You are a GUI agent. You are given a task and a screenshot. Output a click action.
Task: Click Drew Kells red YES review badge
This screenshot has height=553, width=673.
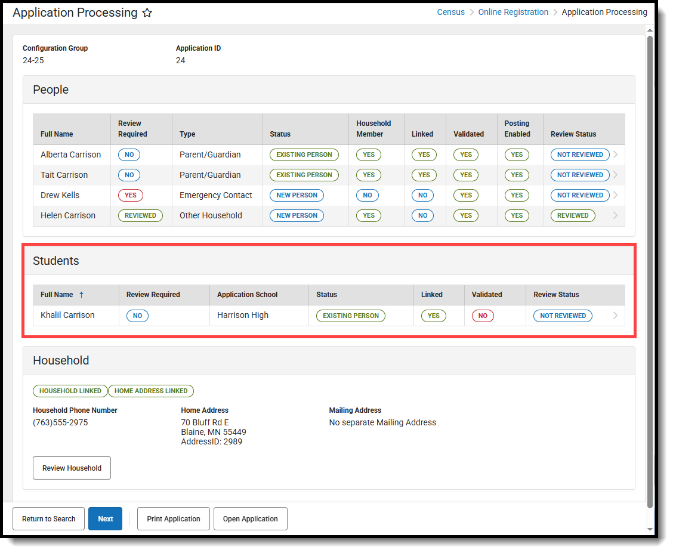(131, 195)
